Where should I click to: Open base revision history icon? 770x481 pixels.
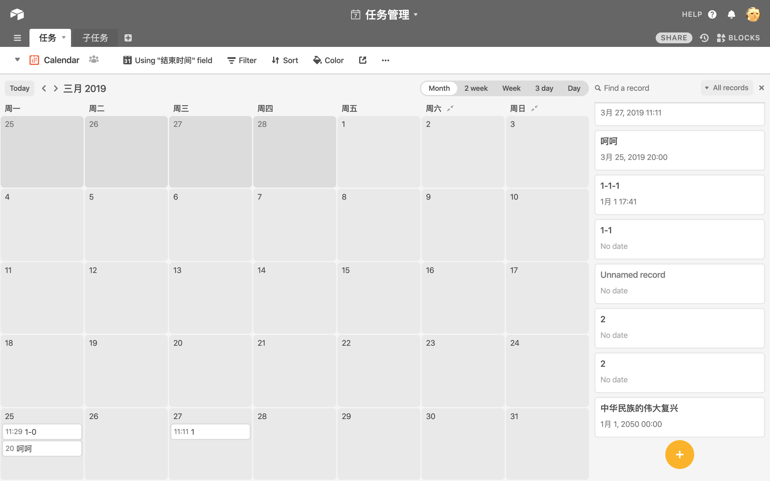(x=704, y=38)
